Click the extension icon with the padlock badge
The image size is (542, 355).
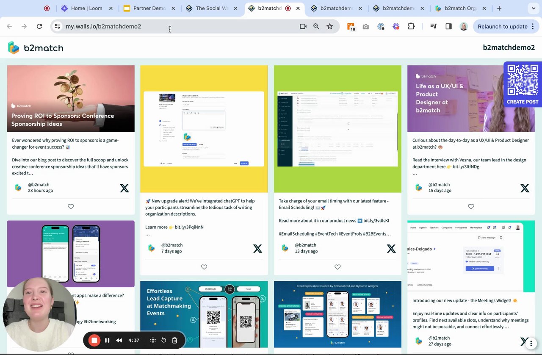point(381,26)
